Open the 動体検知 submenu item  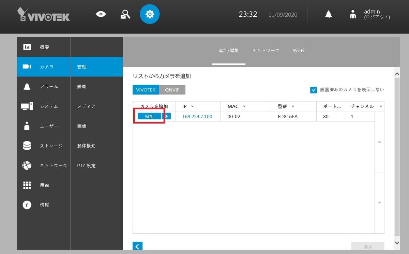click(96, 146)
